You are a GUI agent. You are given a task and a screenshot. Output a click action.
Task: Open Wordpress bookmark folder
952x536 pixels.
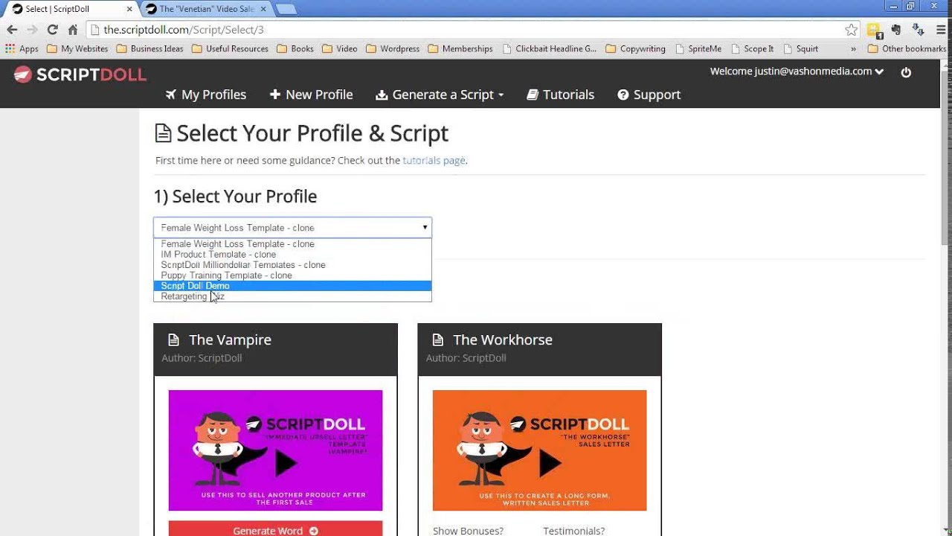pos(393,48)
